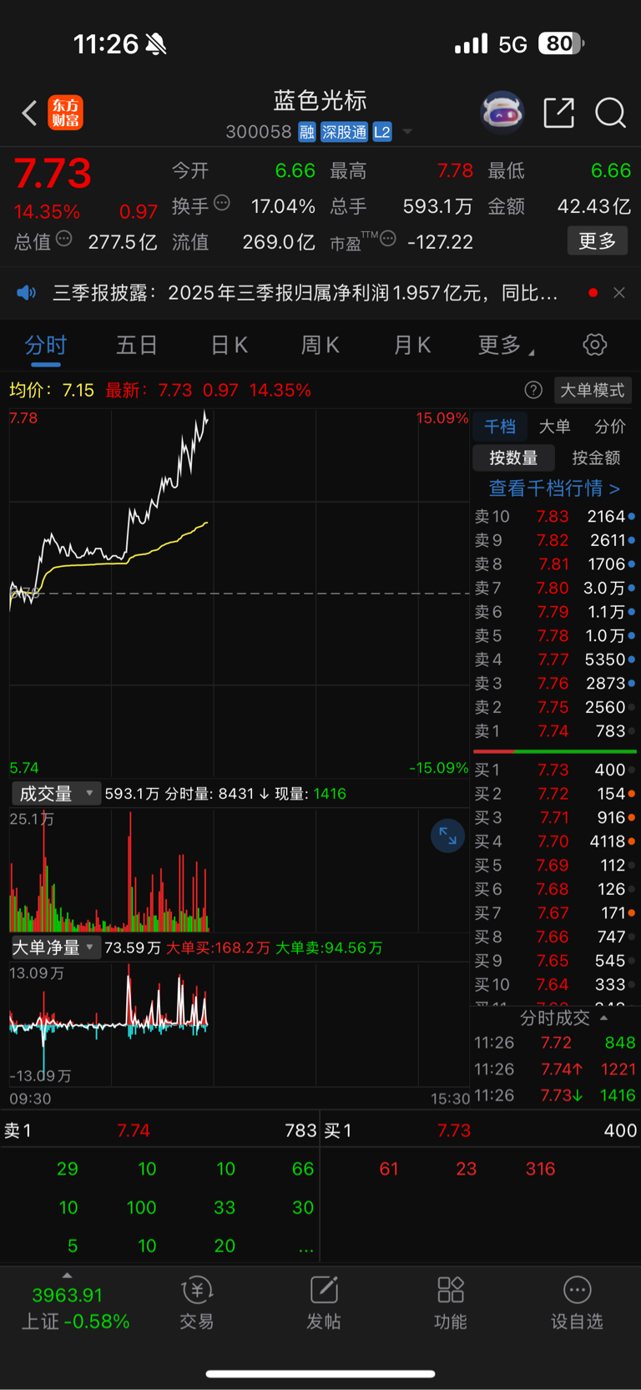Viewport: 641px width, 1390px height.
Task: Expand the 分时成交 panel arrow
Action: 603,1018
